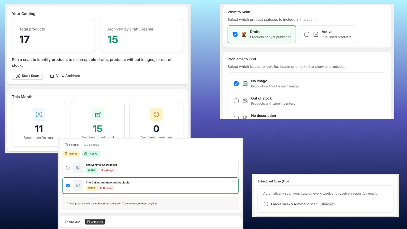Viewport: 407px width, 229px height.
Task: Filter by the 1 Active tag
Action: coord(91,154)
